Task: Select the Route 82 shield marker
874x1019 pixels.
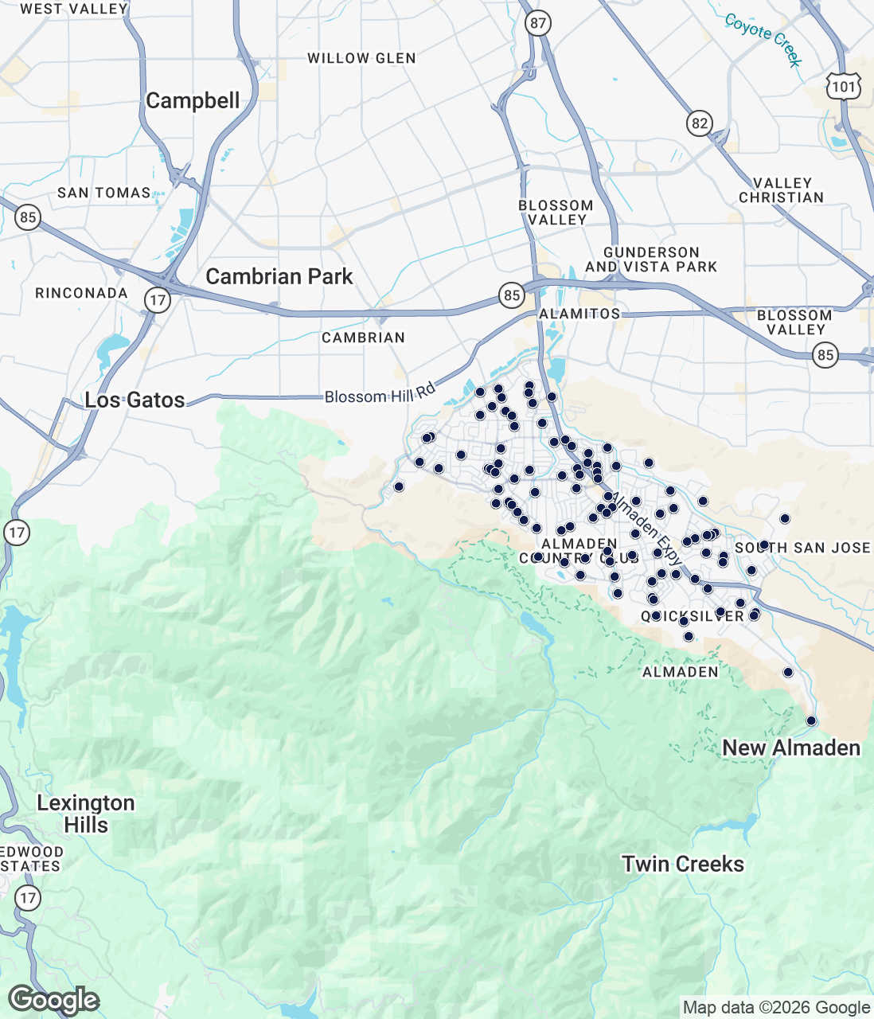Action: (699, 123)
